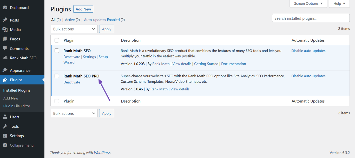Expand the Help panel
The height and width of the screenshot is (158, 355).
[339, 4]
